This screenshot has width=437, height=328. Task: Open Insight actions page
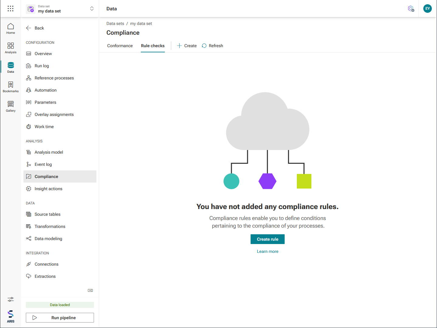[x=60, y=189]
